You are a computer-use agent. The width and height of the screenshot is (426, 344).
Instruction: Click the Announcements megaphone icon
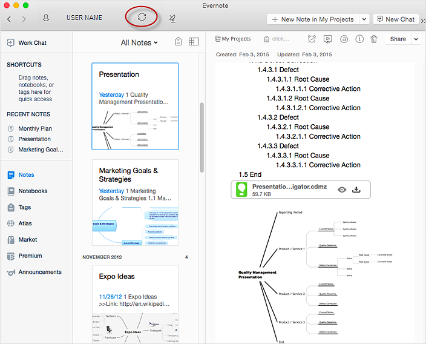pyautogui.click(x=11, y=273)
